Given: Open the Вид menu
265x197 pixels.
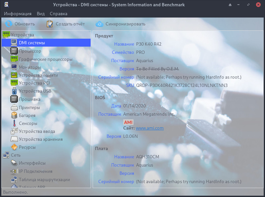Looking at the screenshot, I should pyautogui.click(x=41, y=14).
